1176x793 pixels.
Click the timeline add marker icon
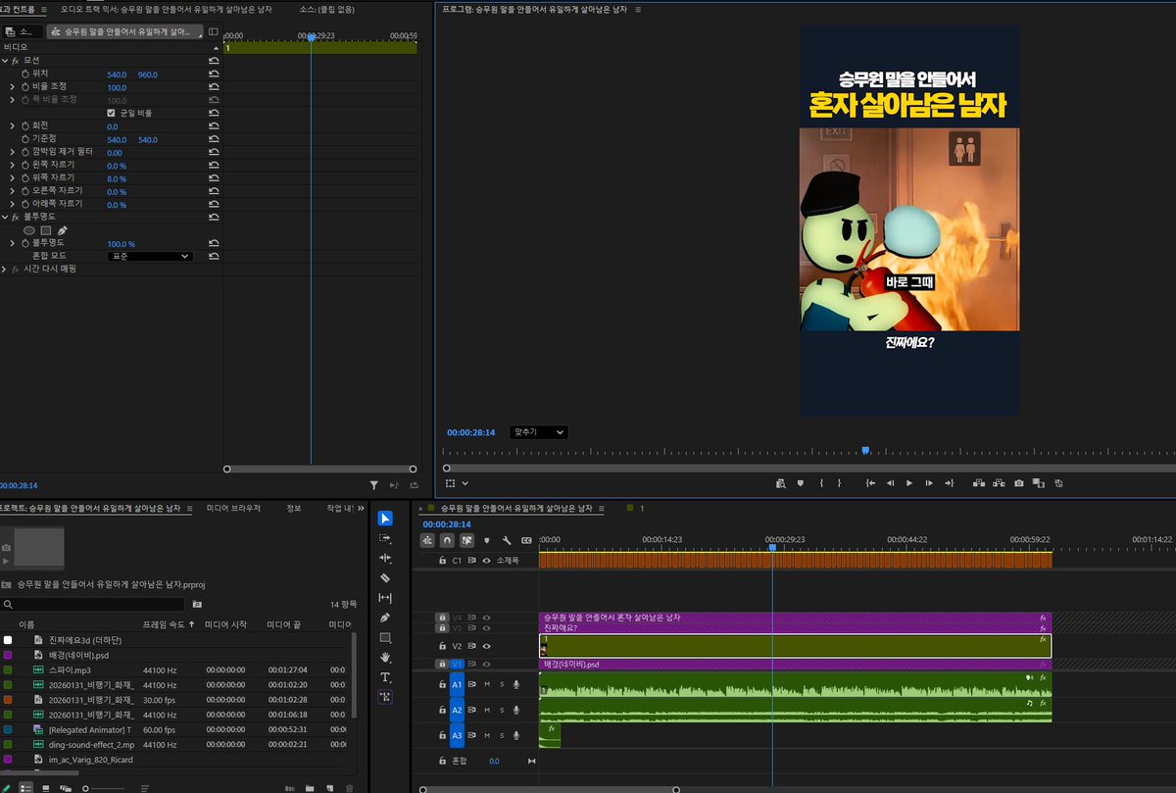pyautogui.click(x=487, y=540)
